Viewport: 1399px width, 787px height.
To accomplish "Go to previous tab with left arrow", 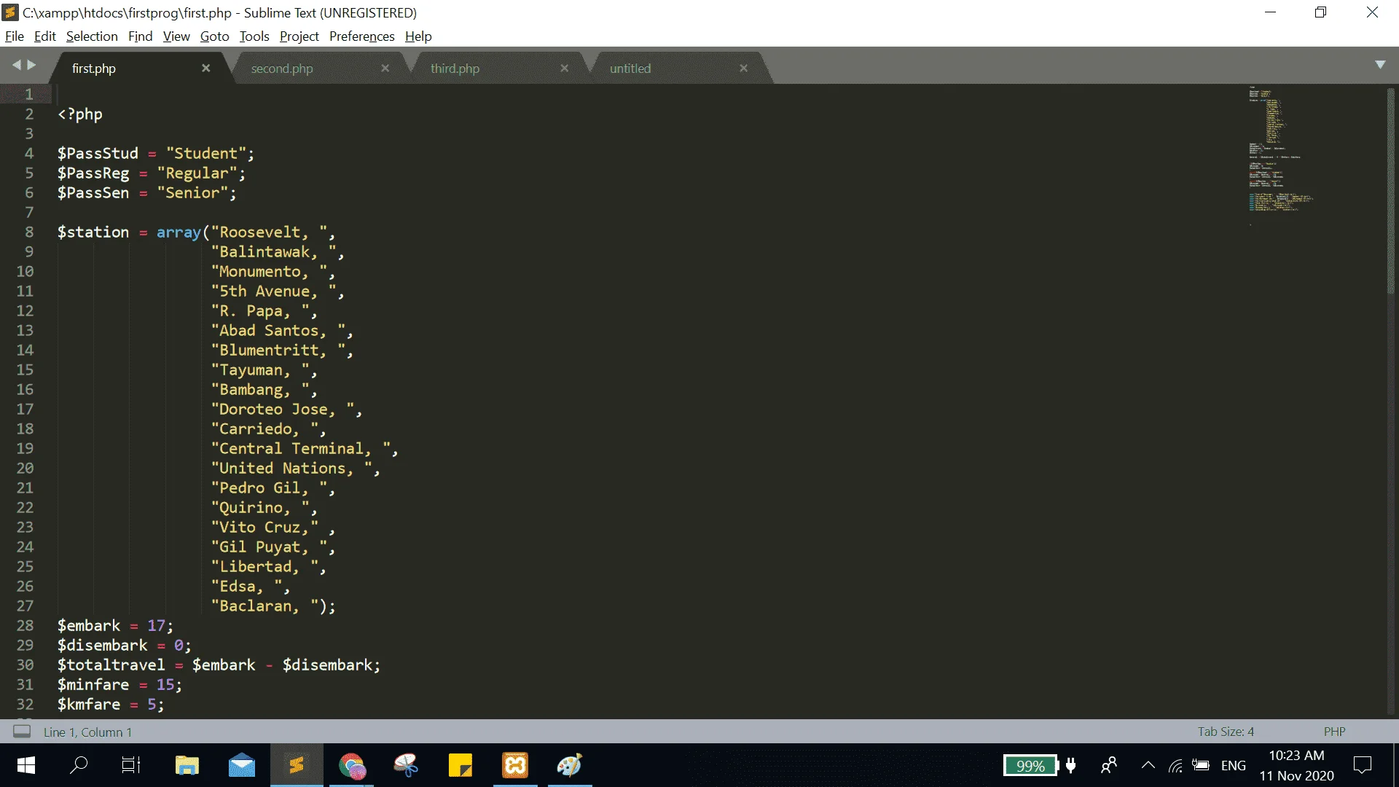I will (16, 65).
